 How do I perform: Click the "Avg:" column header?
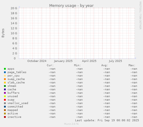pyautogui.click(x=105, y=65)
